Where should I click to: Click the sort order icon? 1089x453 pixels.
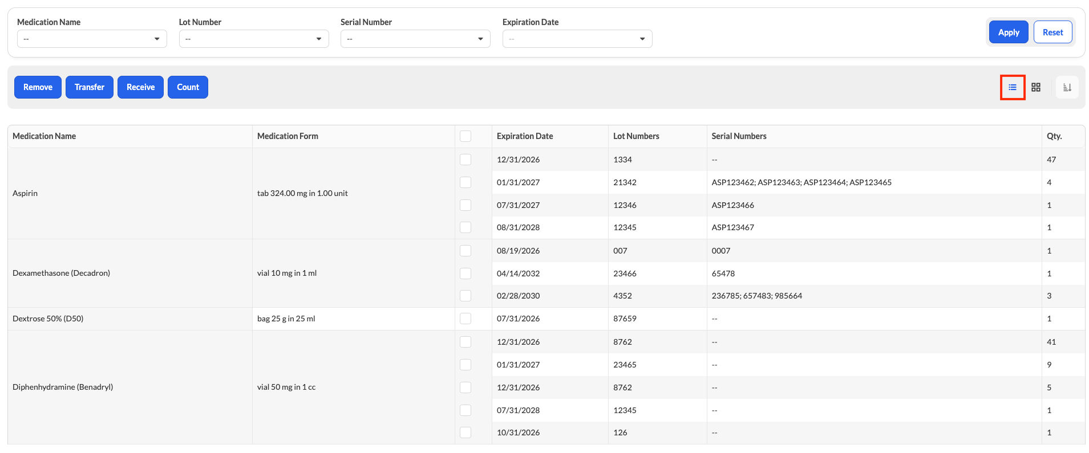1067,87
